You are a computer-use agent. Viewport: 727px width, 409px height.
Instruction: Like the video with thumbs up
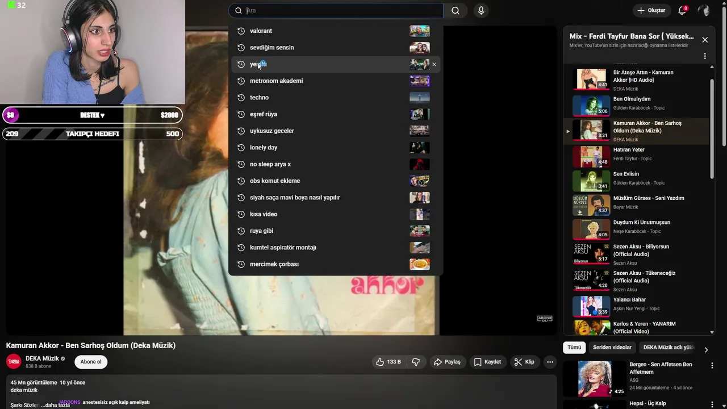pos(388,362)
